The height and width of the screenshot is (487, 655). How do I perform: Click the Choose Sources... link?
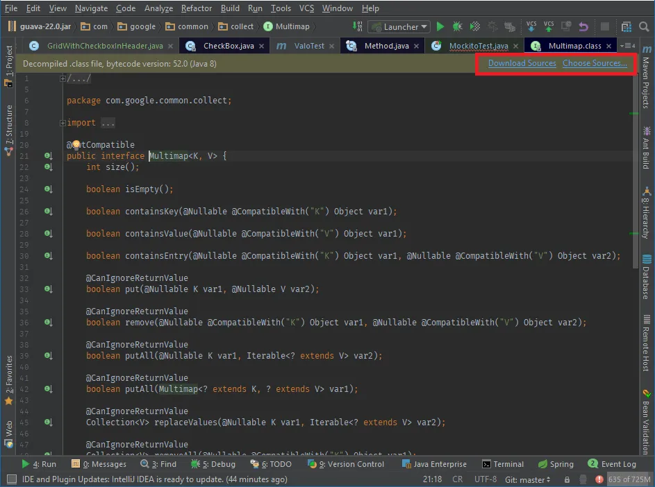[x=595, y=63]
